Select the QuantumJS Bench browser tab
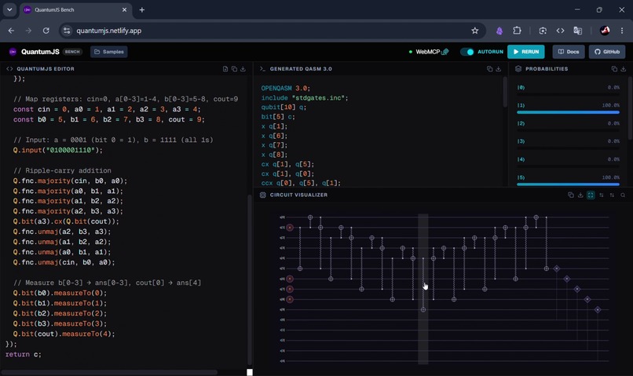 [x=76, y=9]
